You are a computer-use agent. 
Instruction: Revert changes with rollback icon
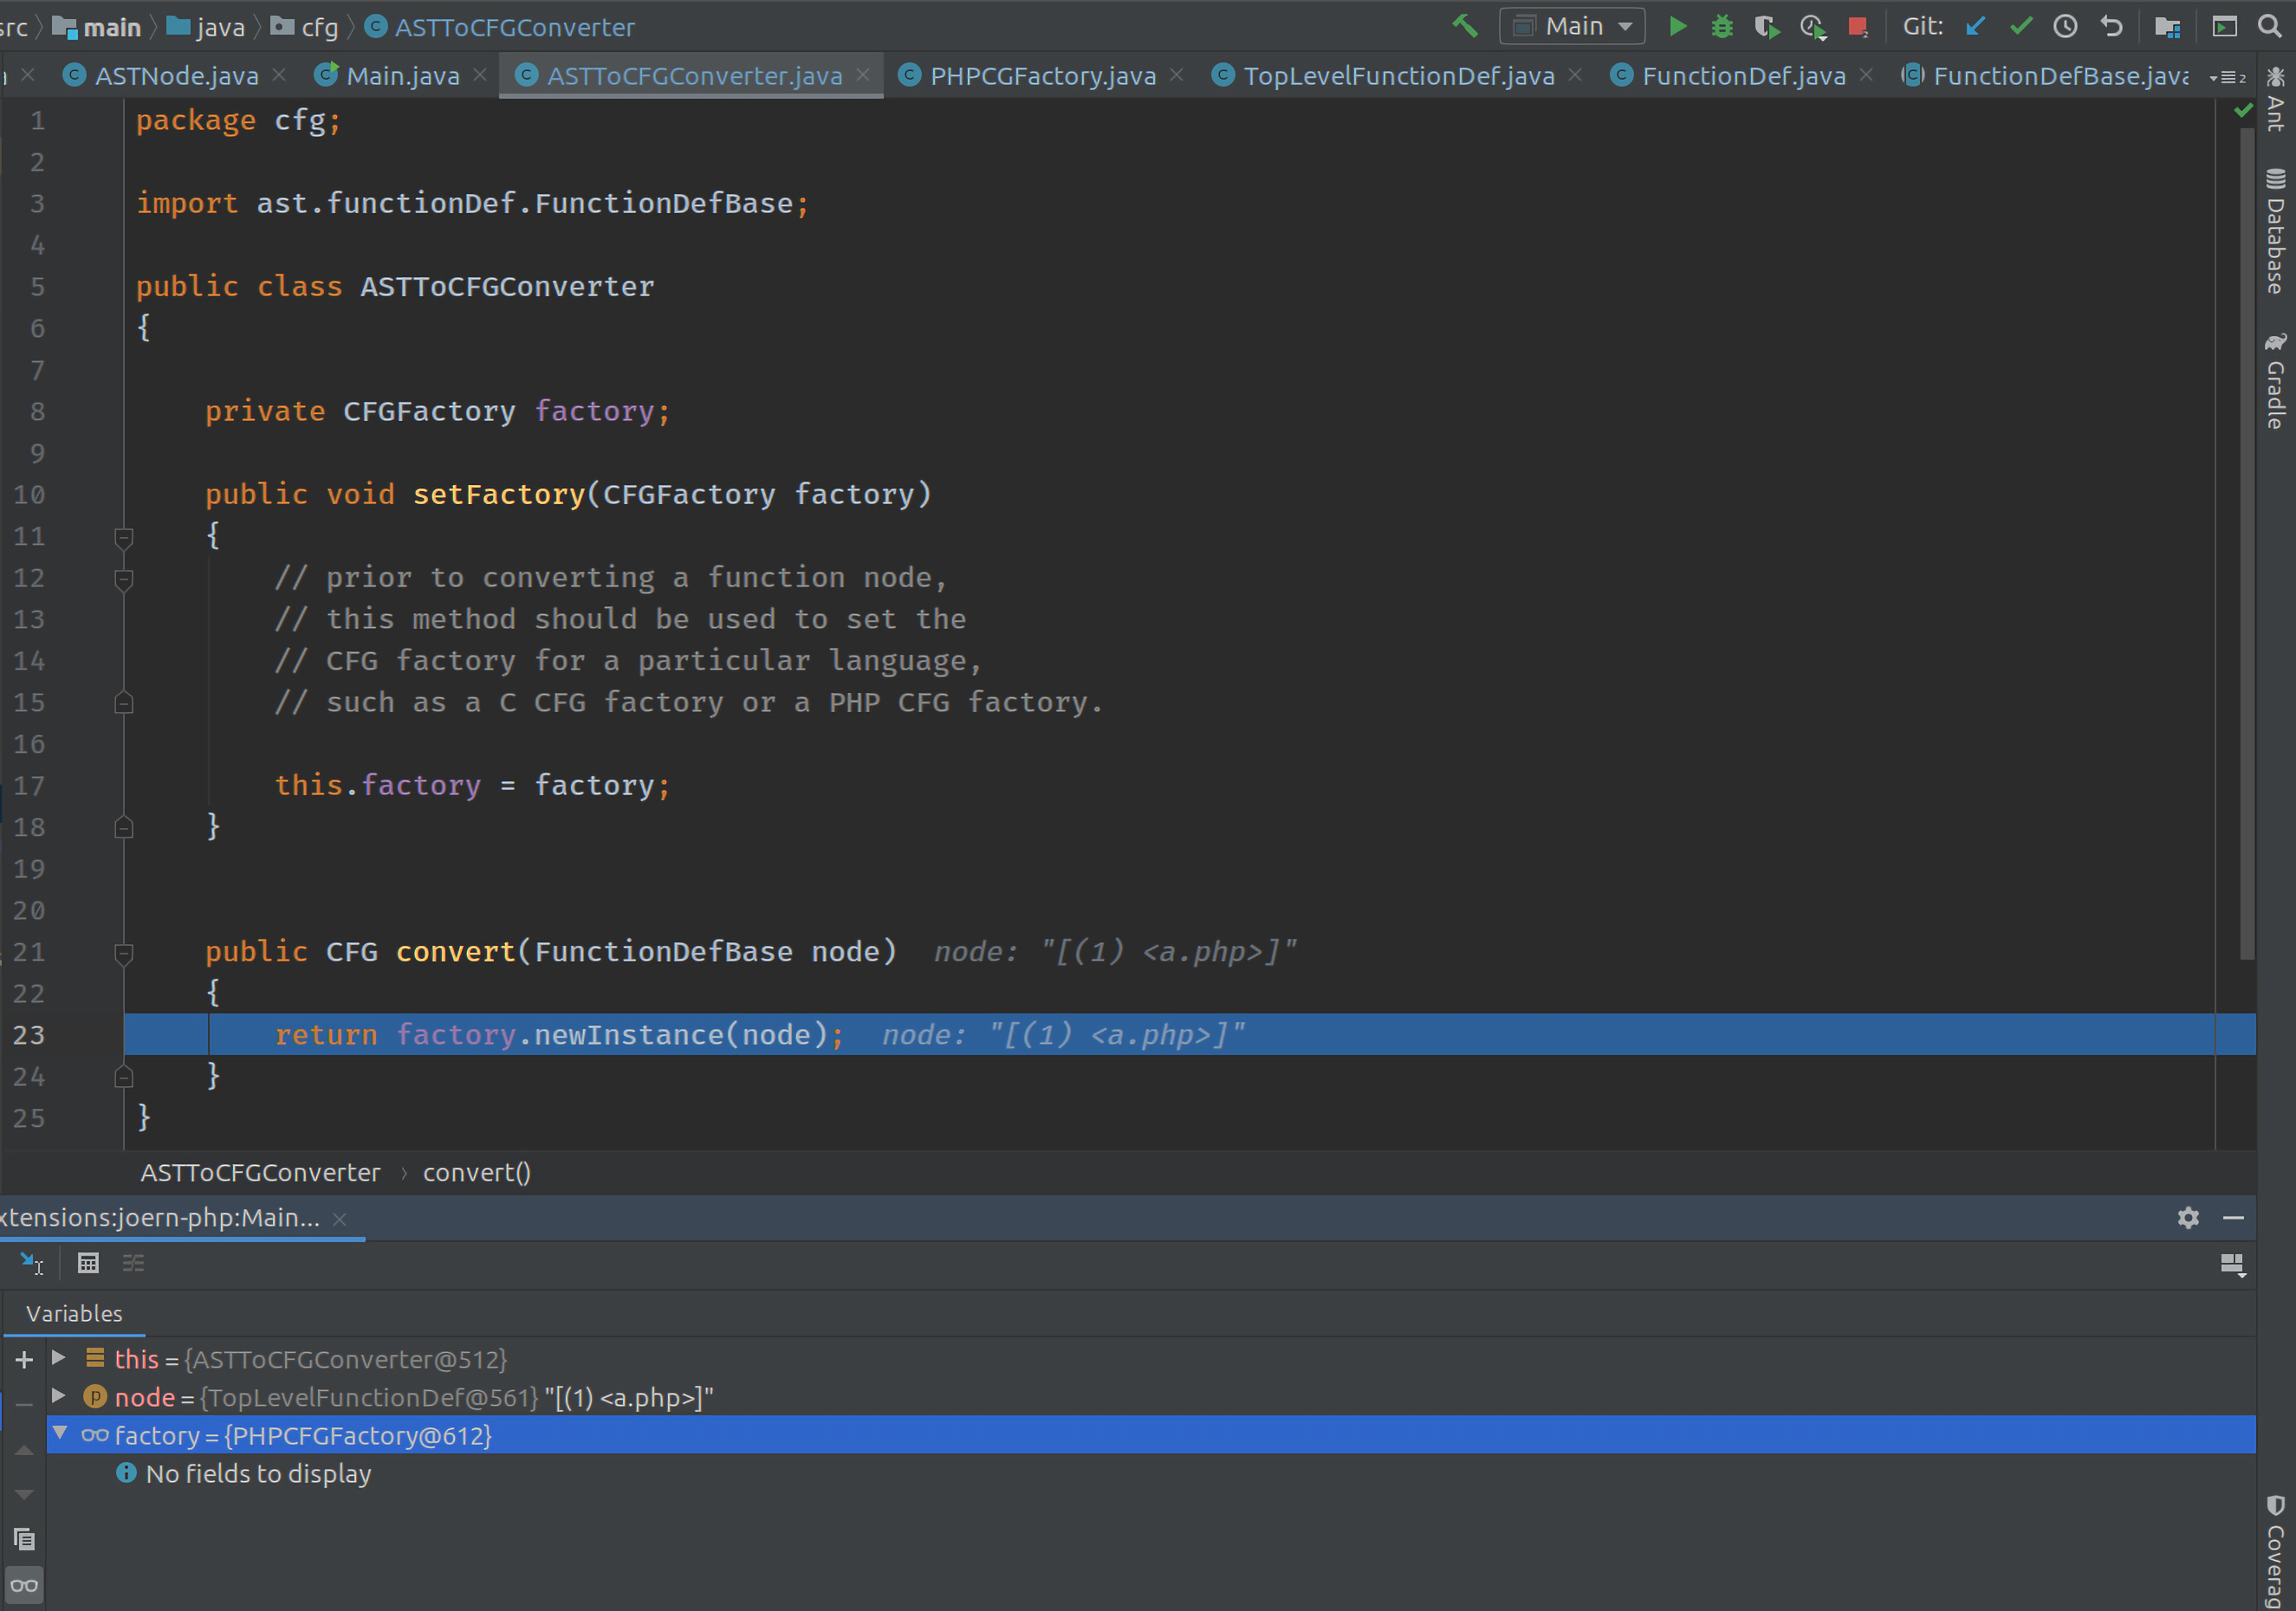(x=2111, y=26)
